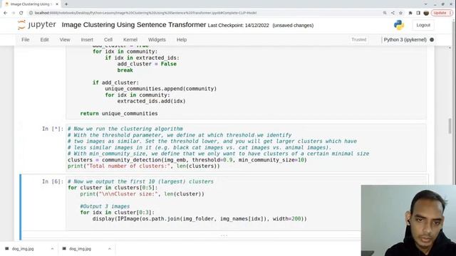Expand options for second dog_img.jpg download
This screenshot has height=256, width=456.
(110, 249)
